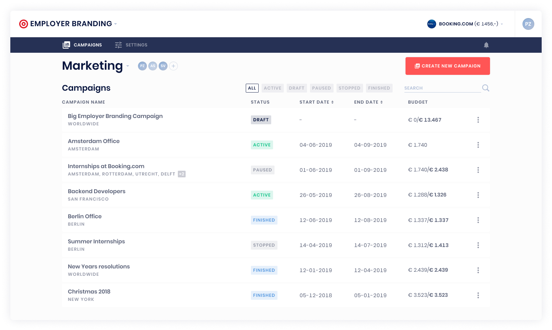Add a team member with plus icon

coord(173,66)
